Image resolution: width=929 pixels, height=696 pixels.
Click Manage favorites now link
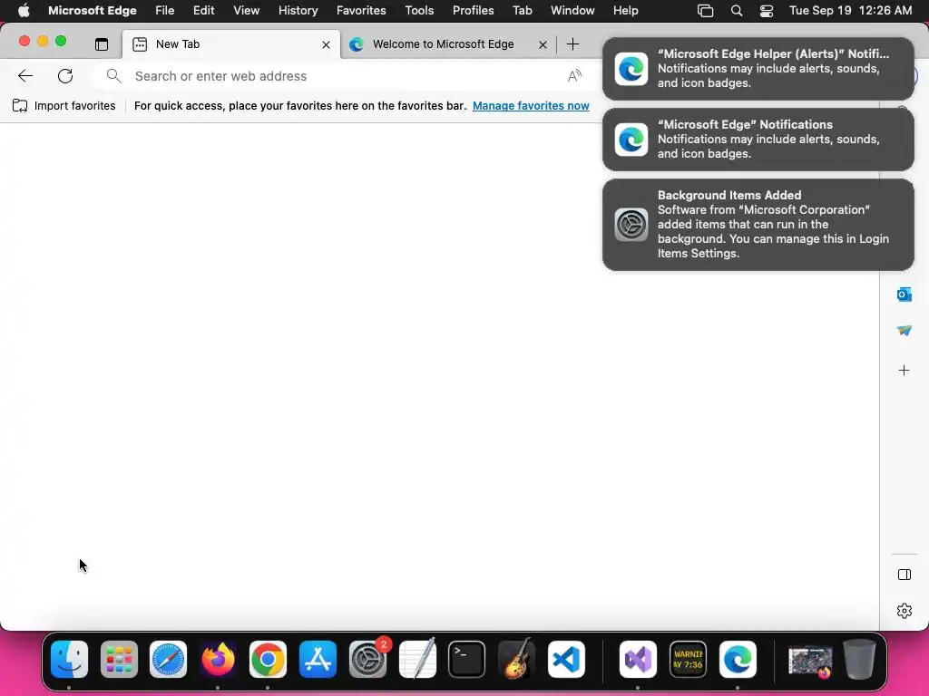[531, 106]
